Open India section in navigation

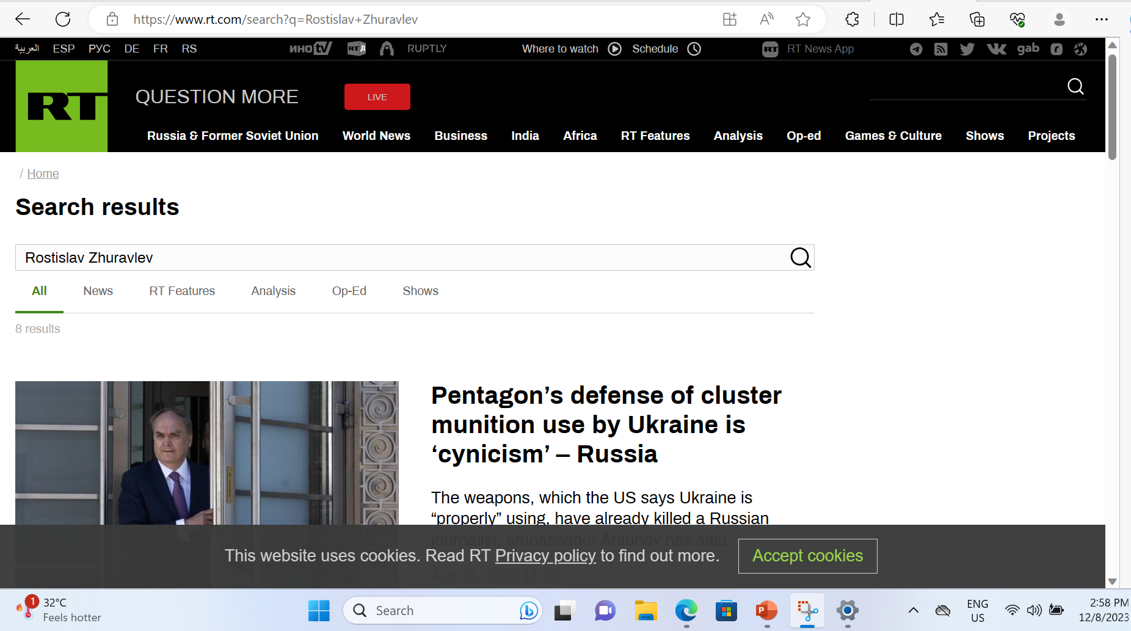pyautogui.click(x=525, y=136)
